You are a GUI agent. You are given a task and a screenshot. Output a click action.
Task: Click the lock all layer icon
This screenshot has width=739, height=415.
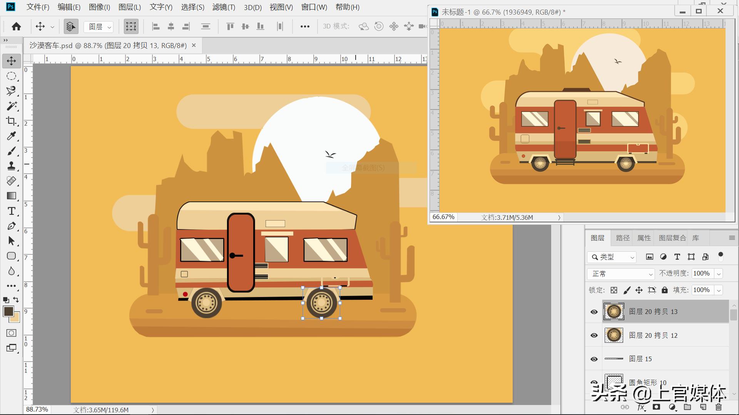click(x=665, y=290)
